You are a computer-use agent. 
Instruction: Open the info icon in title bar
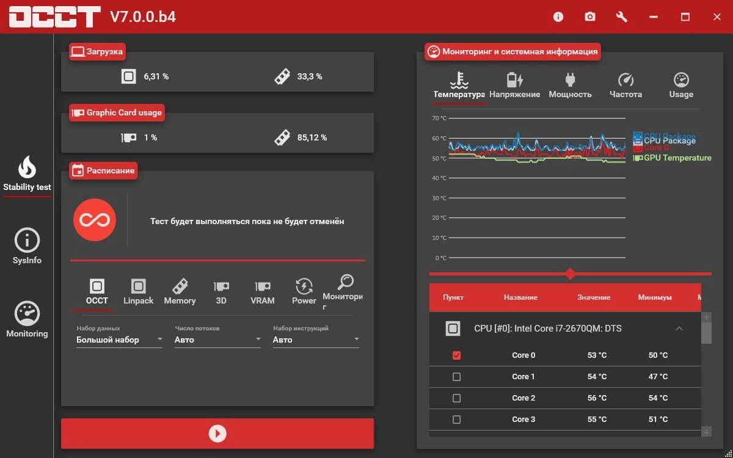tap(558, 17)
